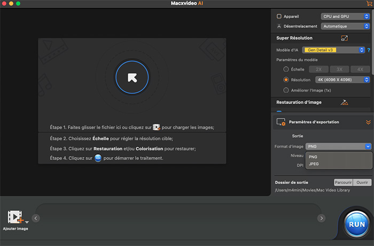
Task: Click the import arrow circle in drop area
Action: pyautogui.click(x=132, y=77)
